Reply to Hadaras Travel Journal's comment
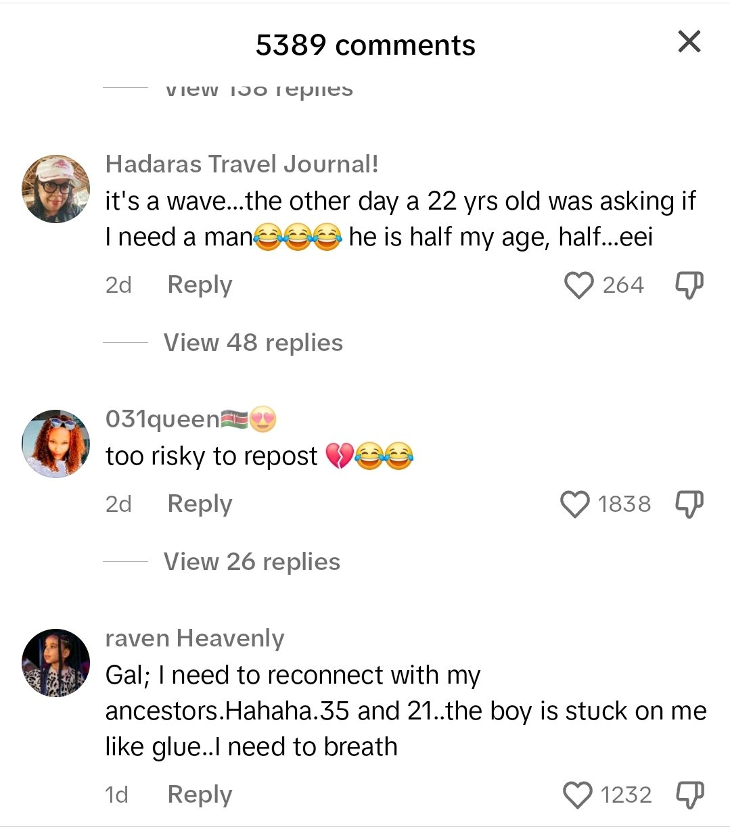The image size is (730, 827). [x=200, y=285]
